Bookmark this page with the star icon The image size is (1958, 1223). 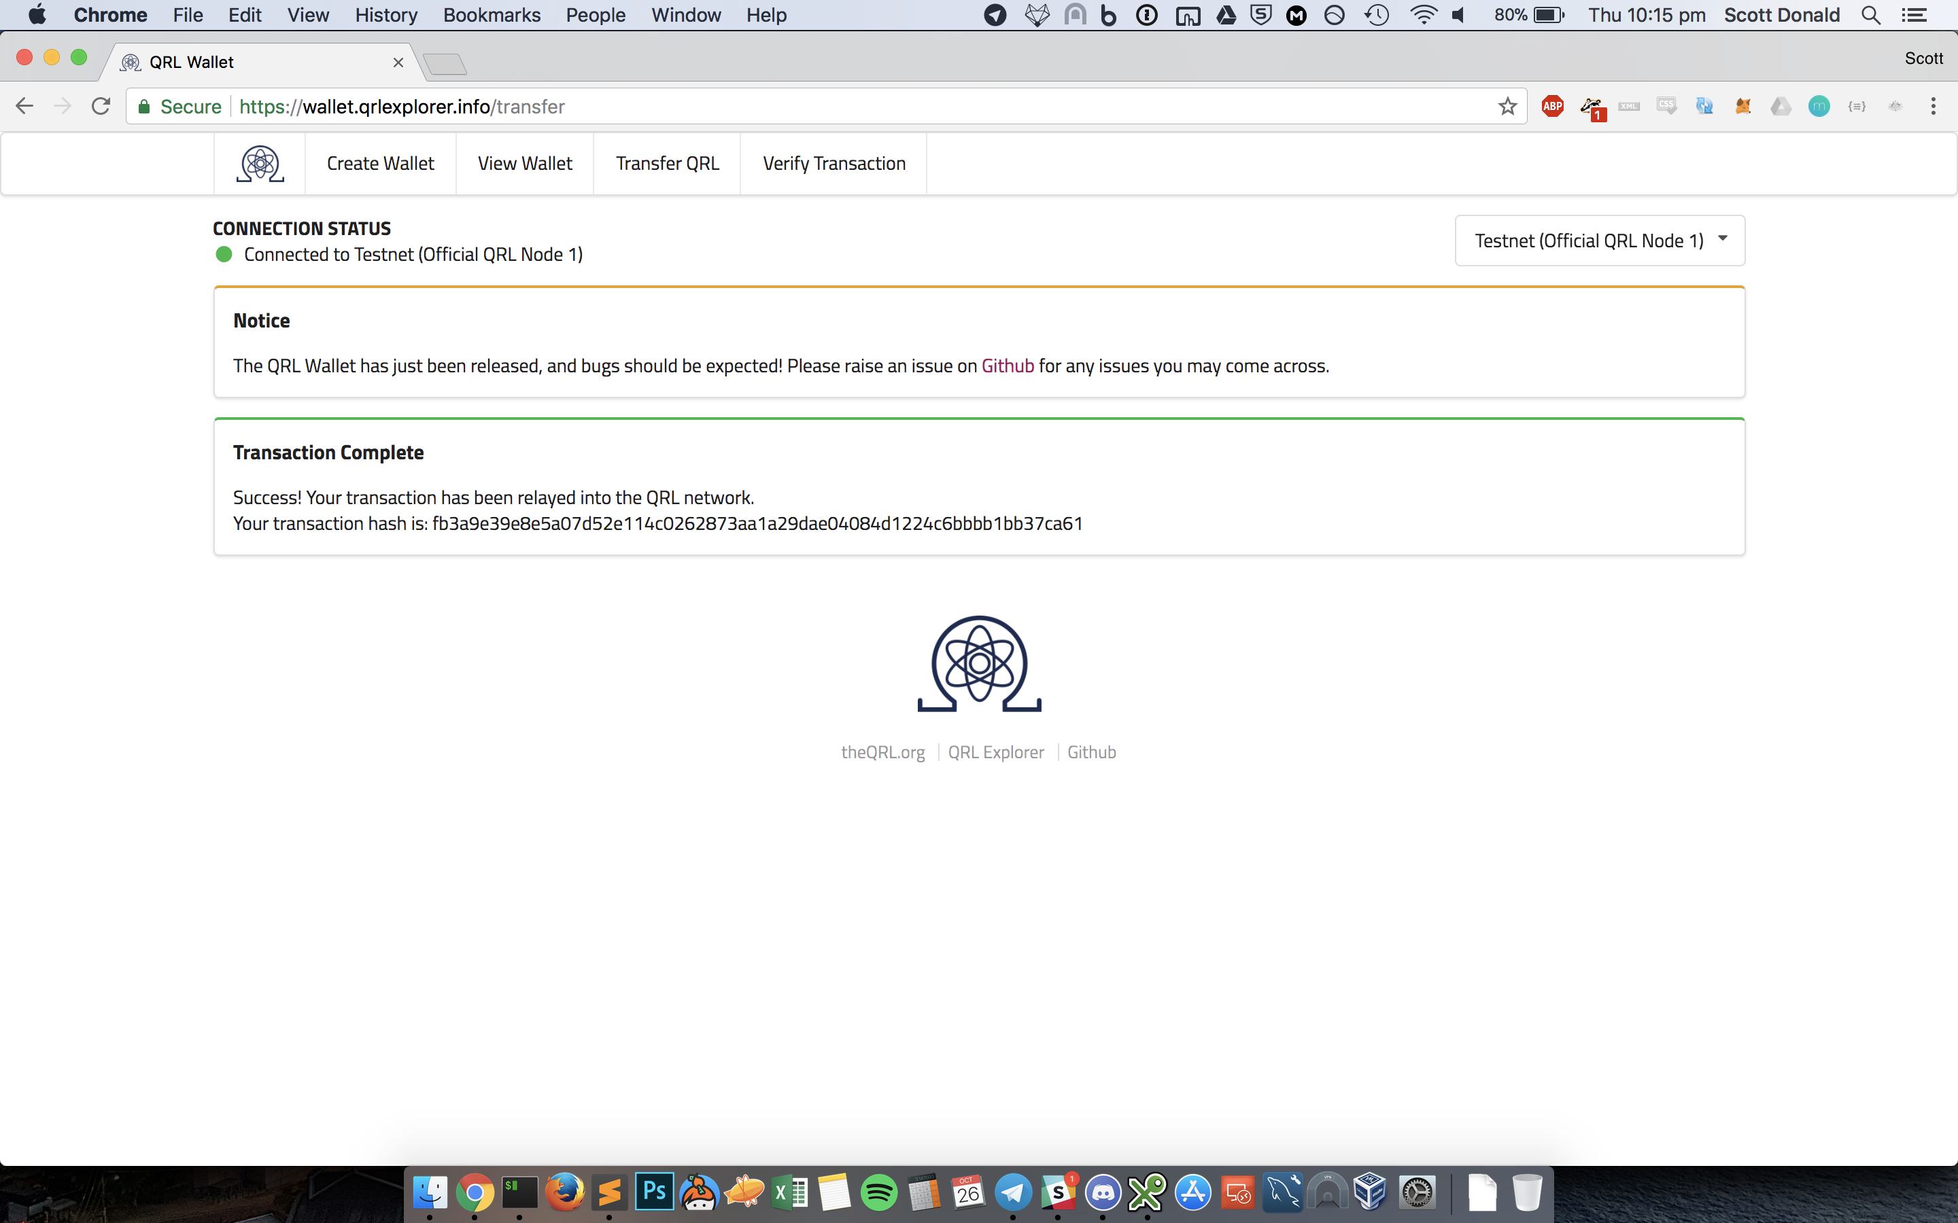[x=1507, y=106]
